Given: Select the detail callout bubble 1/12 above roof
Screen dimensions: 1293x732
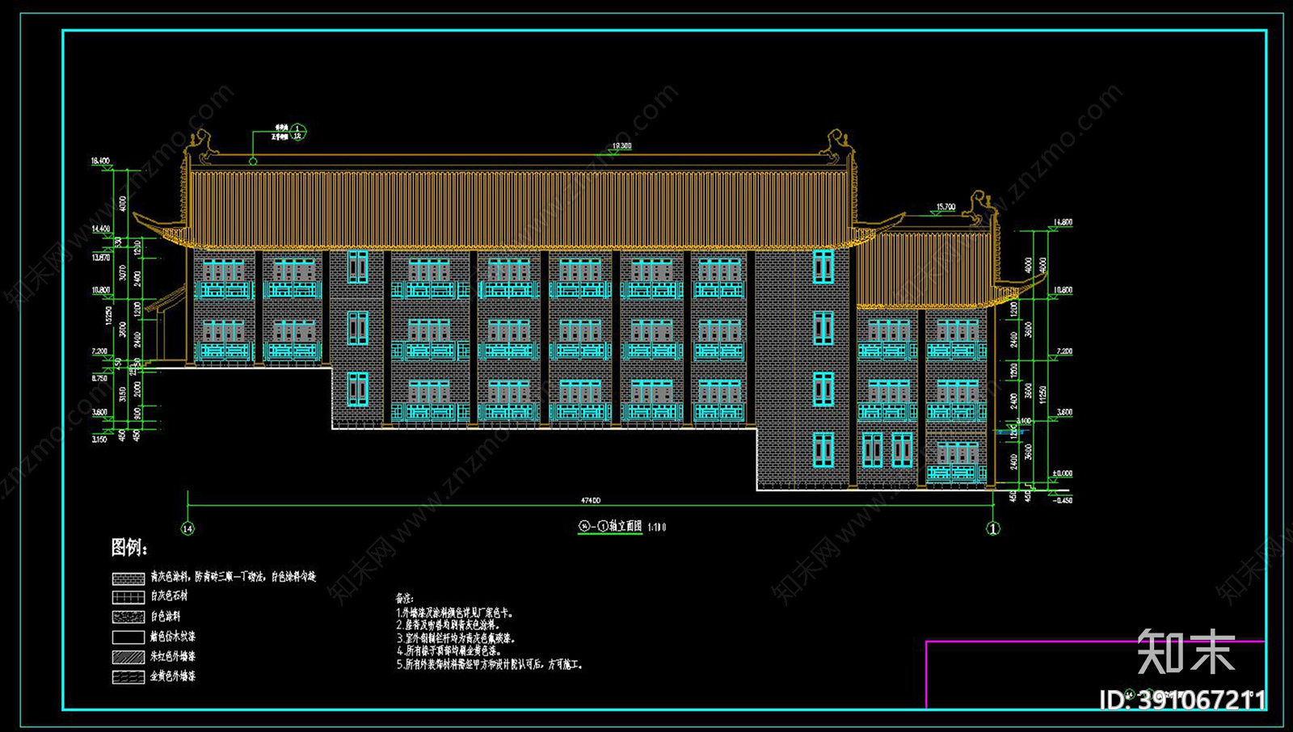Looking at the screenshot, I should (298, 132).
